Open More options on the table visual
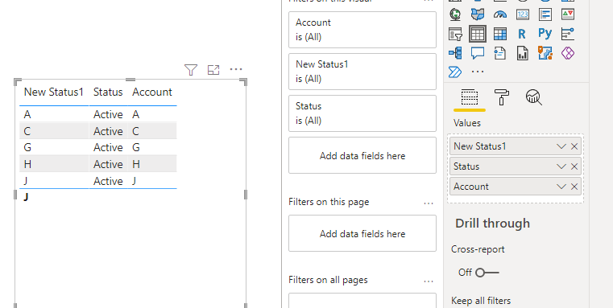This screenshot has width=613, height=308. coord(236,69)
